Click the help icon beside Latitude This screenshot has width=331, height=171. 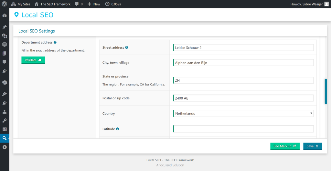click(x=117, y=129)
